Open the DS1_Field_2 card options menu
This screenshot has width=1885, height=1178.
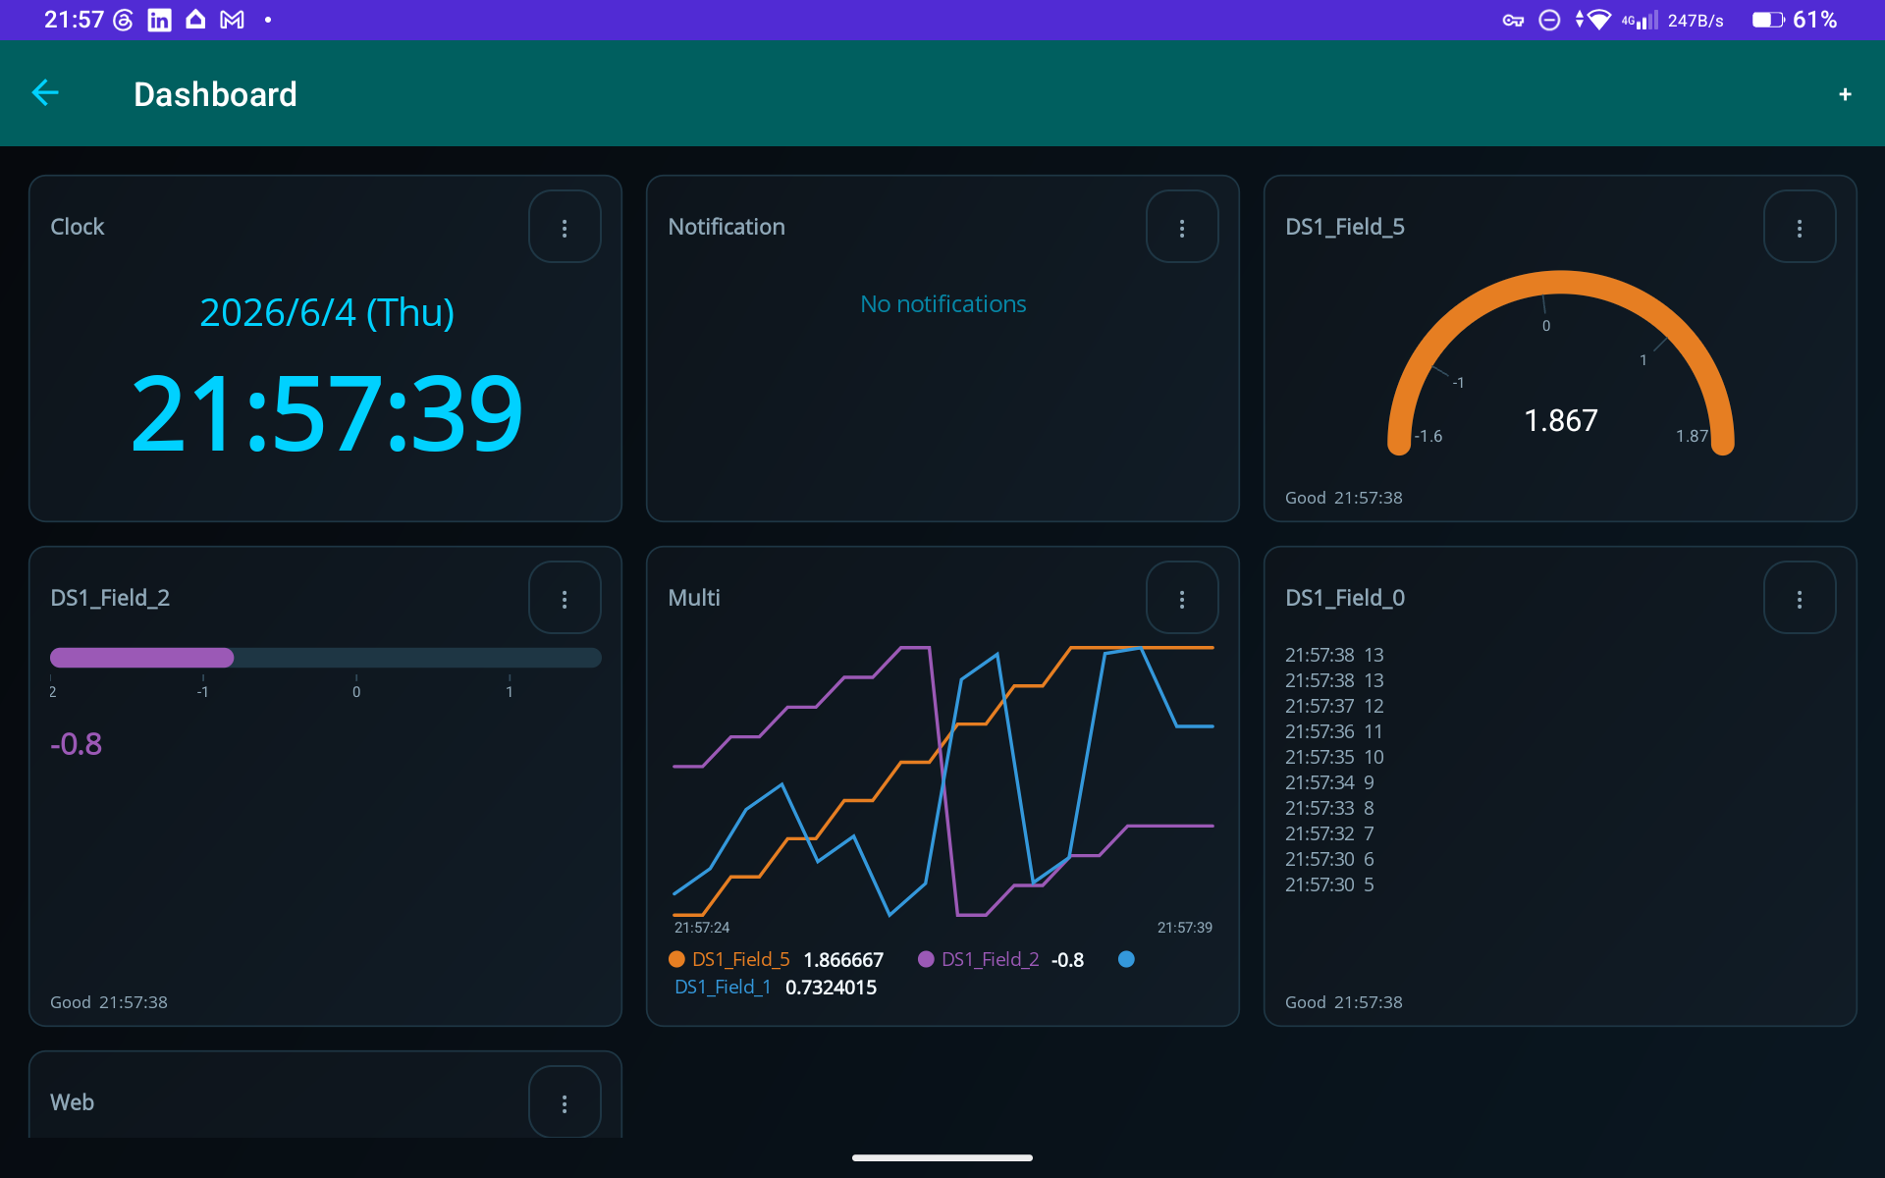[x=565, y=598]
